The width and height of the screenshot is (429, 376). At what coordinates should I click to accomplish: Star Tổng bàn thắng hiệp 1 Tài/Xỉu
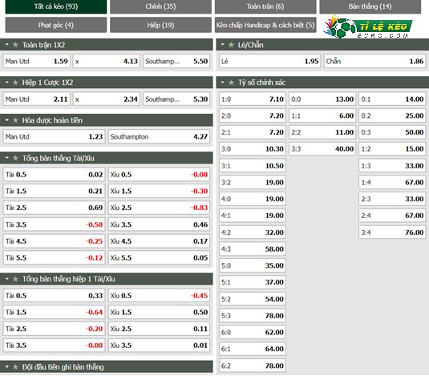coord(15,279)
